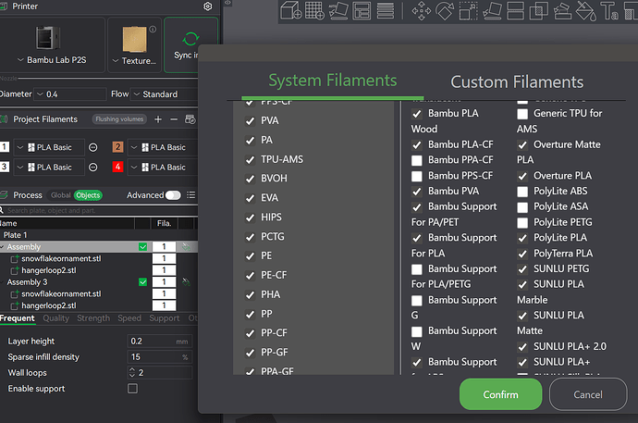The height and width of the screenshot is (423, 638).
Task: Click the Cancel button
Action: tap(588, 394)
